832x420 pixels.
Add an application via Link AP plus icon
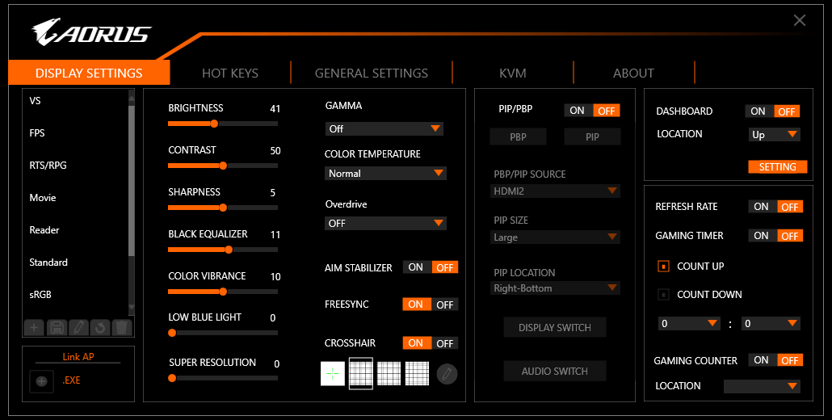(x=41, y=380)
